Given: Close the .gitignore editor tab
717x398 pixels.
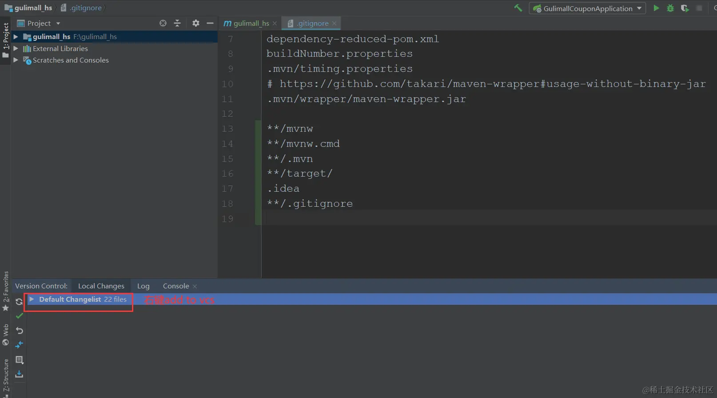Looking at the screenshot, I should coord(334,24).
